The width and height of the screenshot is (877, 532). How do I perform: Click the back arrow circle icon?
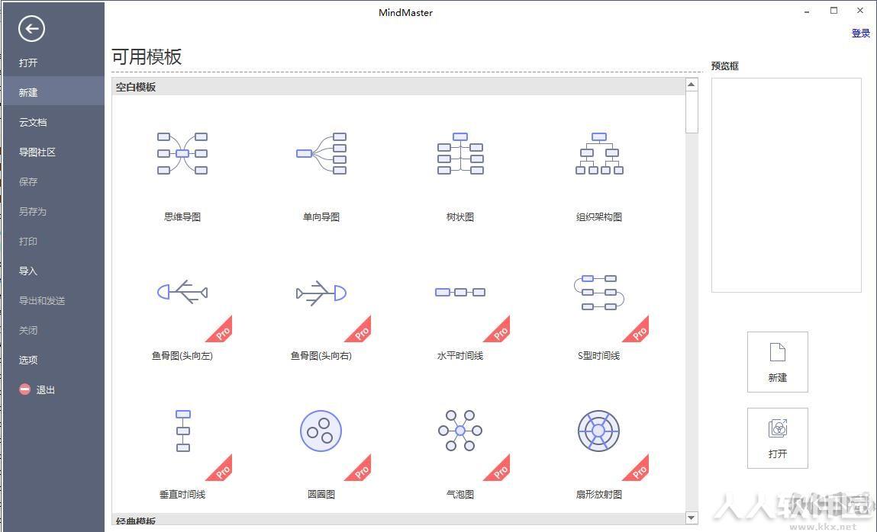pyautogui.click(x=31, y=28)
